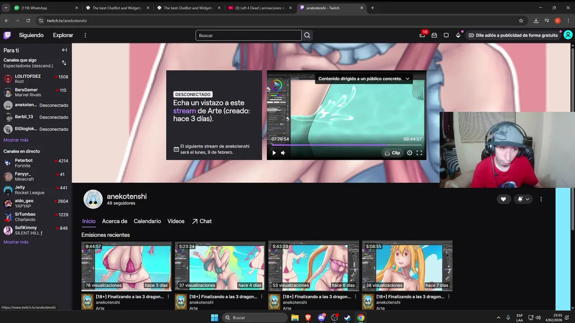
Task: Create a Clip from the video
Action: pos(393,153)
